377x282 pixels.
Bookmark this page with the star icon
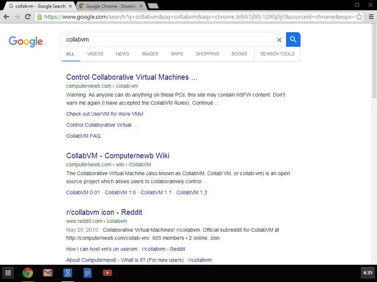(359, 17)
